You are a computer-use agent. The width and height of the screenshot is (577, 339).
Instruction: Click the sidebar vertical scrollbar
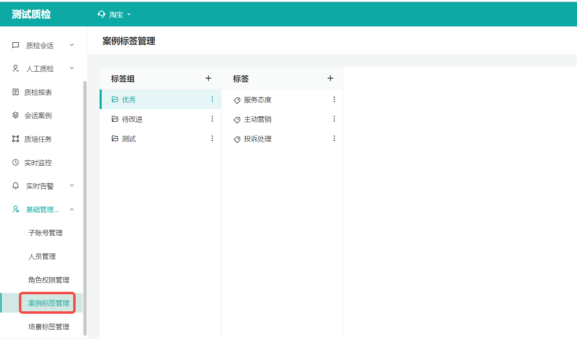(x=85, y=208)
